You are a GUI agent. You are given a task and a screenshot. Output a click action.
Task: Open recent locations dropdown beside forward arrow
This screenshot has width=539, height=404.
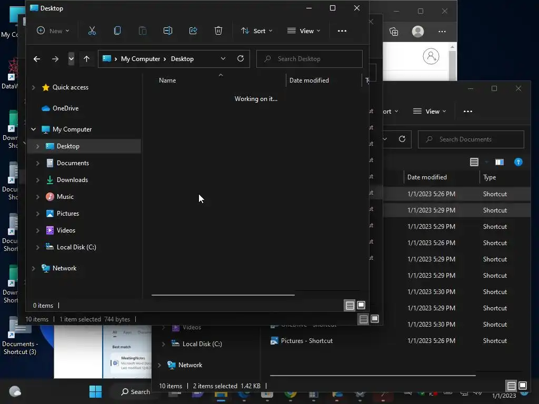[x=71, y=59]
